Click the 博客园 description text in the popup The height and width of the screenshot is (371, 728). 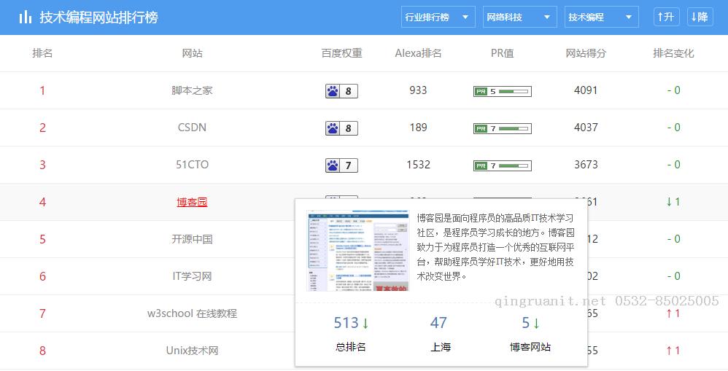click(495, 247)
